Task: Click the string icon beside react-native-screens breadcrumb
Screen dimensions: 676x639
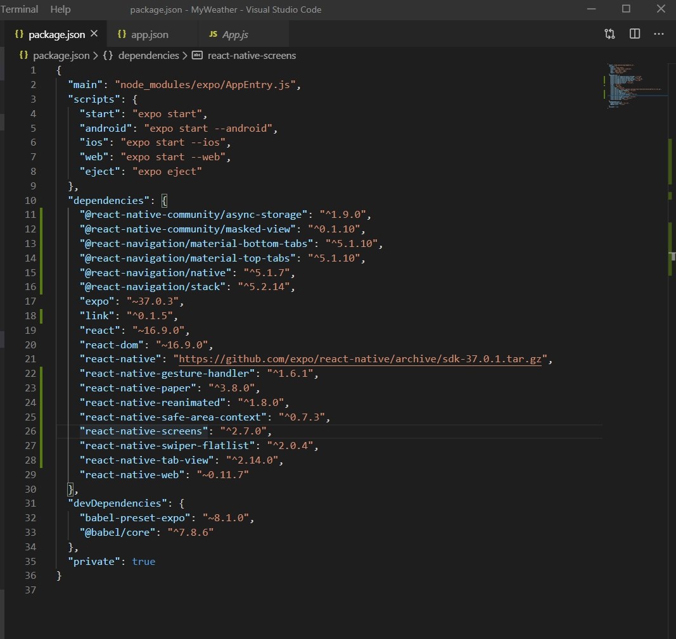Action: [x=197, y=55]
